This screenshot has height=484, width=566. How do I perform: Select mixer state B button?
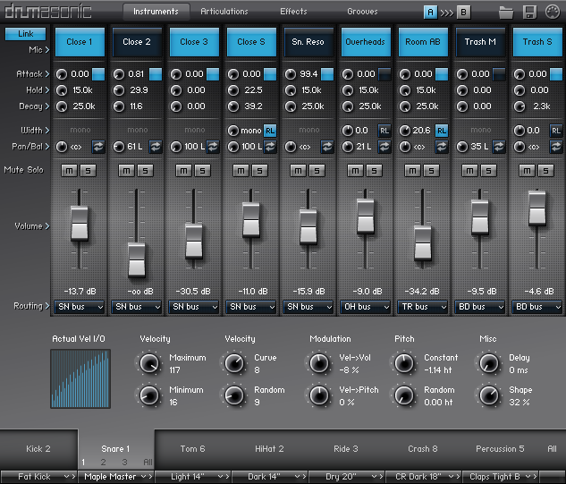coord(463,13)
